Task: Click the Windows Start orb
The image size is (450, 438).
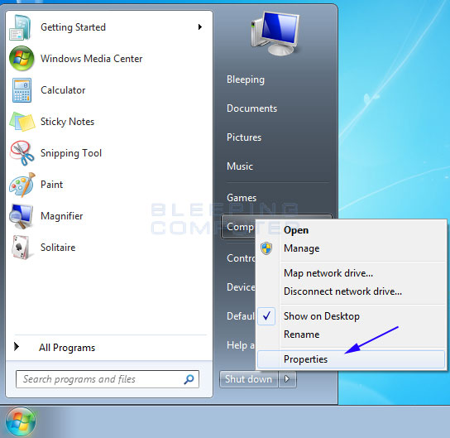Action: point(21,422)
